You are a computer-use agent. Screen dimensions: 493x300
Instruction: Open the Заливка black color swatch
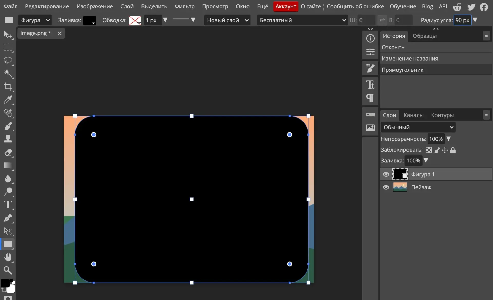(90, 20)
